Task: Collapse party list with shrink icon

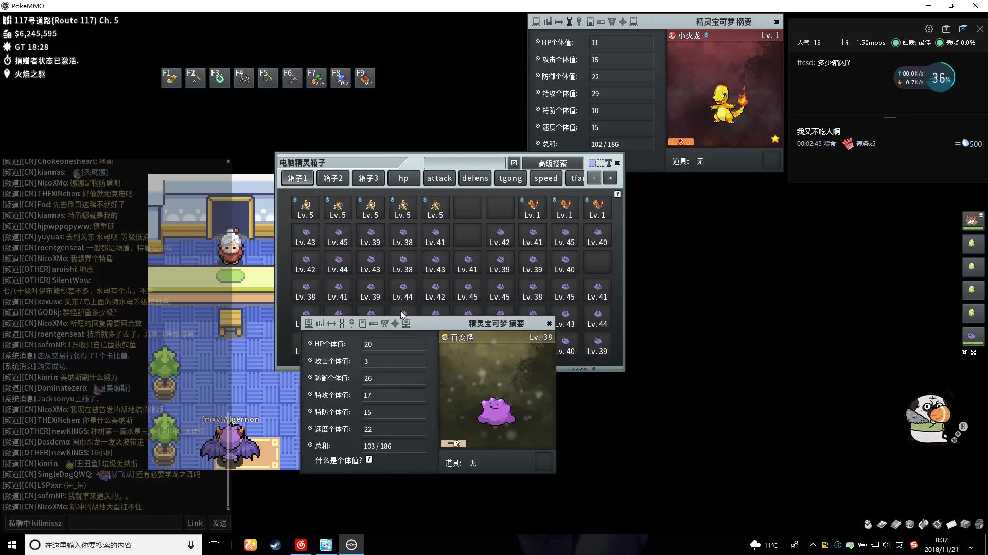Action: tap(964, 353)
